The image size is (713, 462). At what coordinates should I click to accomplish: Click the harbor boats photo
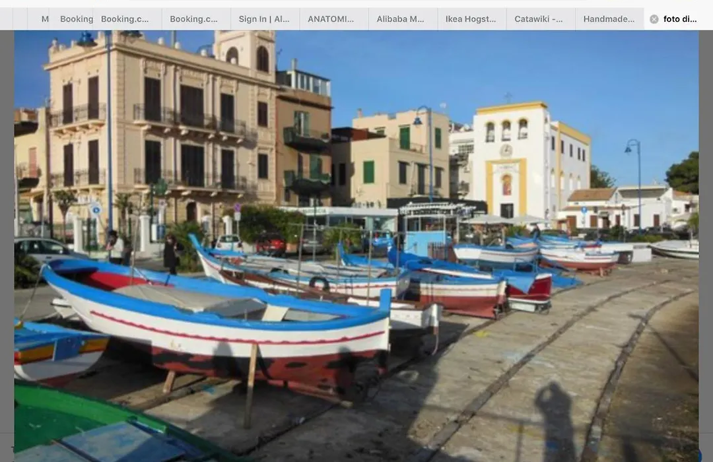pyautogui.click(x=356, y=246)
